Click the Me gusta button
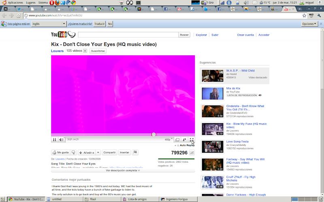The width and height of the screenshot is (324, 202). [60, 153]
